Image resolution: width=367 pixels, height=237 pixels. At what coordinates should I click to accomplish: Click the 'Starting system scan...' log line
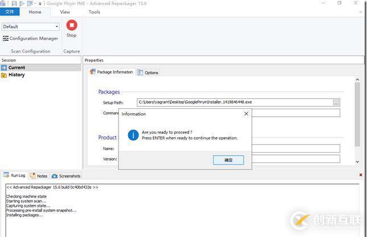pyautogui.click(x=26, y=201)
